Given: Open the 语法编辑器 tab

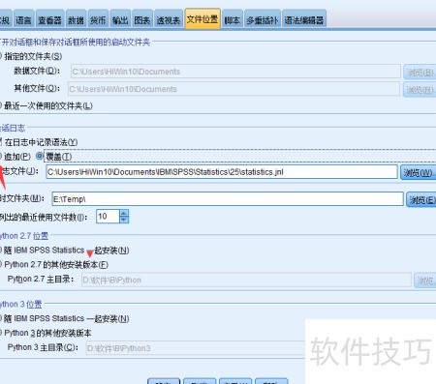Looking at the screenshot, I should pyautogui.click(x=304, y=20).
